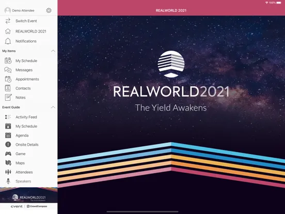
Task: Collapse the My Items section
Action: tap(53, 51)
